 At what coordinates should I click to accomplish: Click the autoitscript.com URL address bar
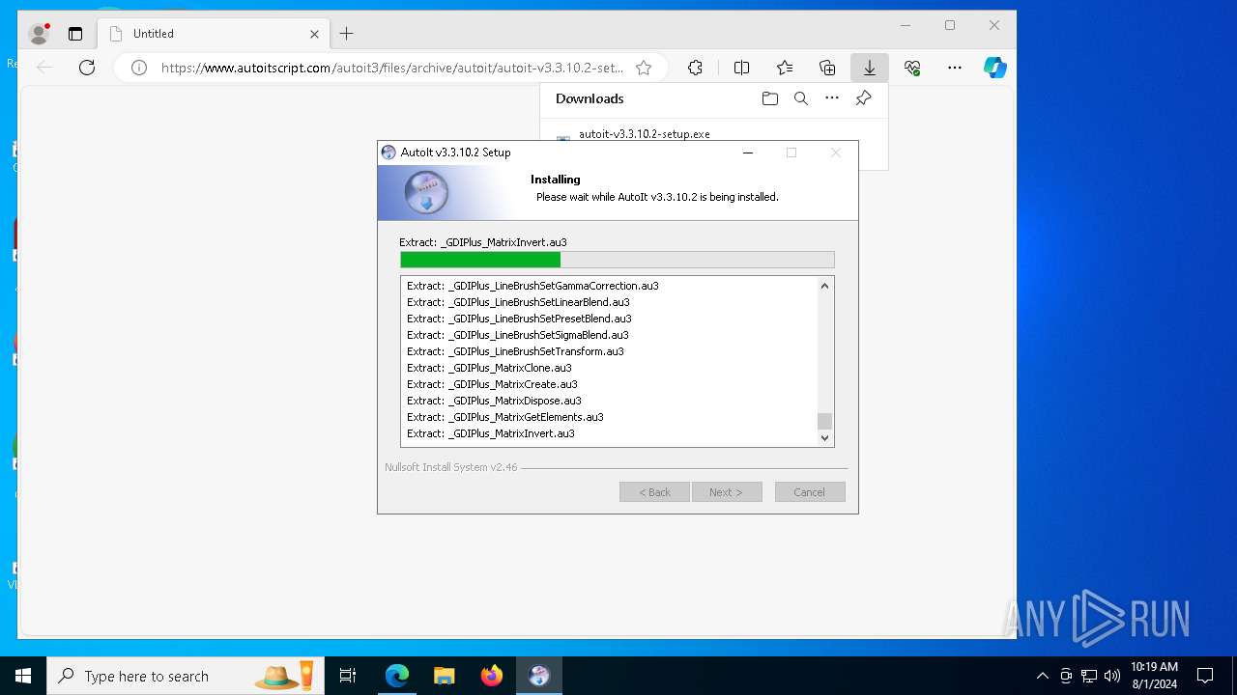tap(391, 68)
